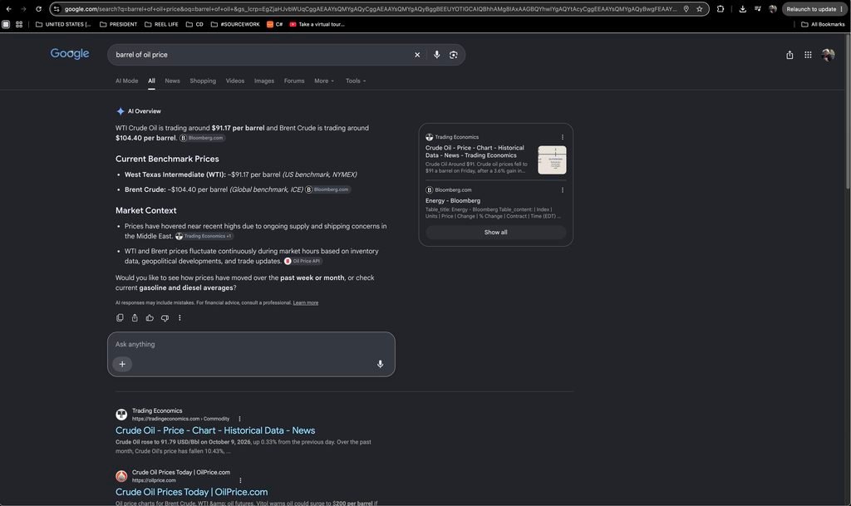
Task: Click Show all sources button
Action: coord(495,232)
